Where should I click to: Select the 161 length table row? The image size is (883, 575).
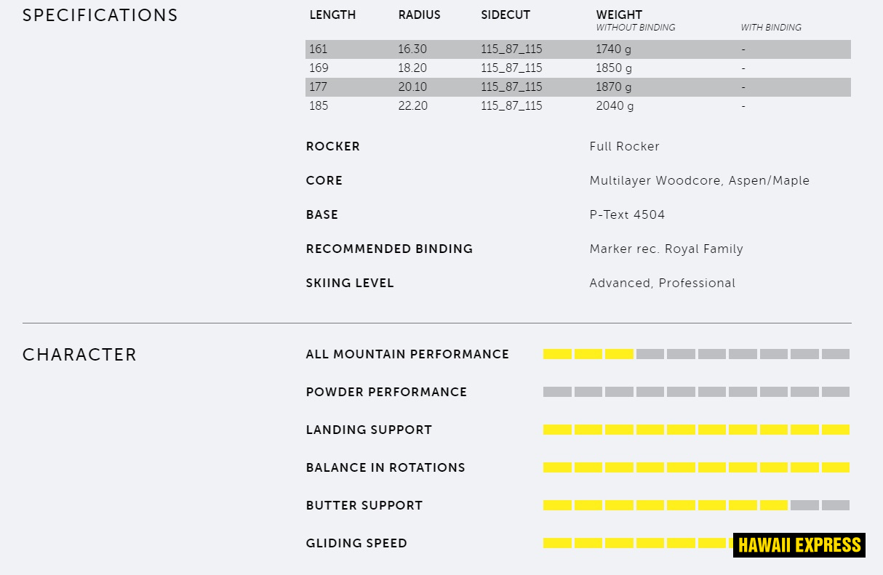click(578, 49)
